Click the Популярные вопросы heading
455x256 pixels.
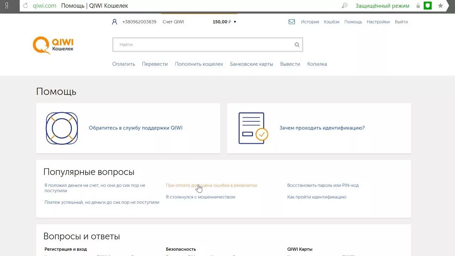89,172
